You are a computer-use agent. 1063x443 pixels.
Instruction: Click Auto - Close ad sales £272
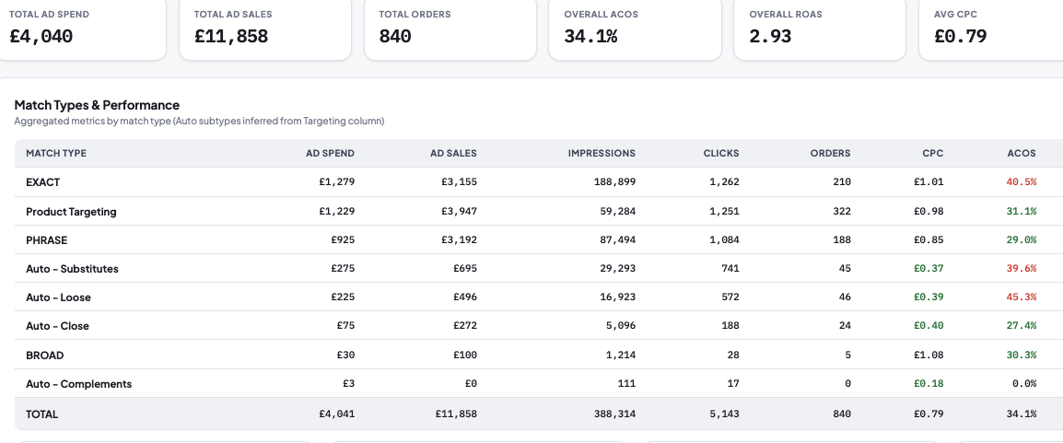pyautogui.click(x=465, y=326)
